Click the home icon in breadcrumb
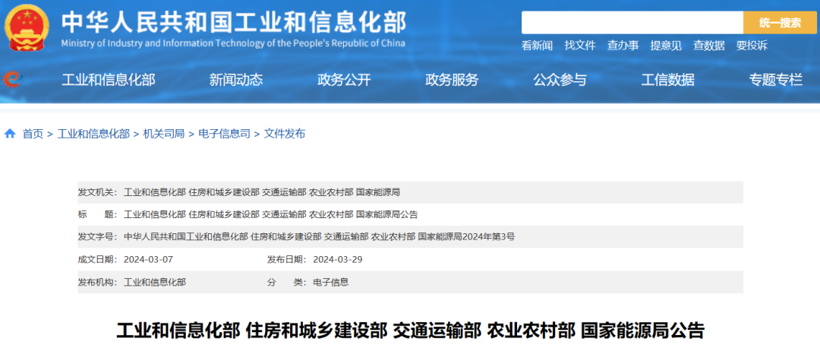 pyautogui.click(x=10, y=134)
